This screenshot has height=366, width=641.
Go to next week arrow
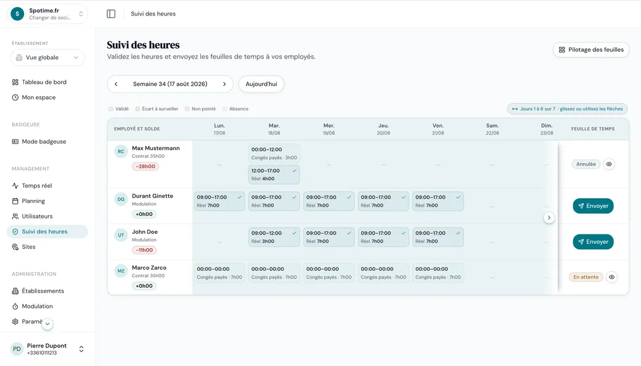tap(224, 84)
